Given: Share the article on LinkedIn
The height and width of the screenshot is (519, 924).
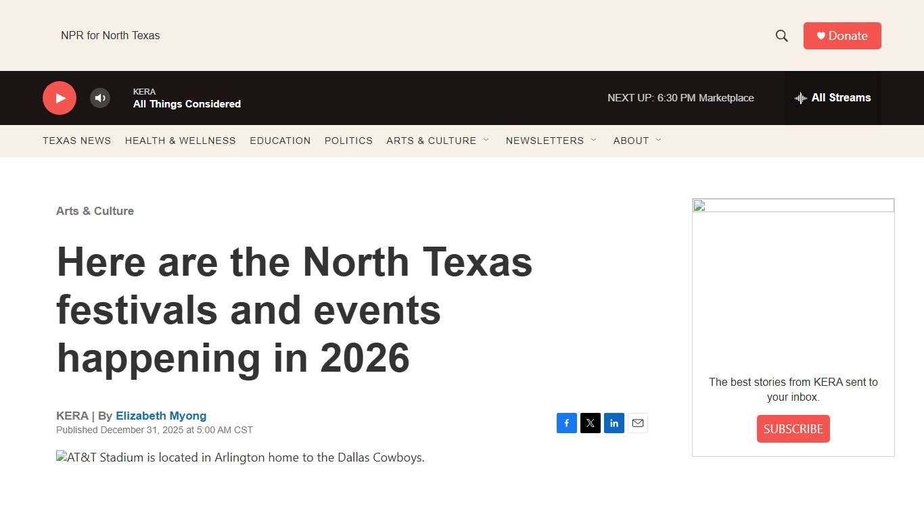Looking at the screenshot, I should click(x=614, y=423).
